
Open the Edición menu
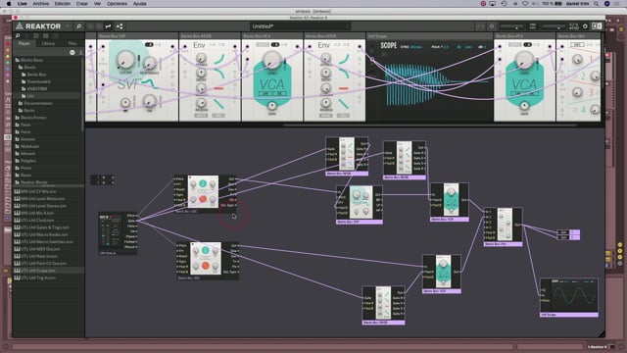[x=63, y=4]
